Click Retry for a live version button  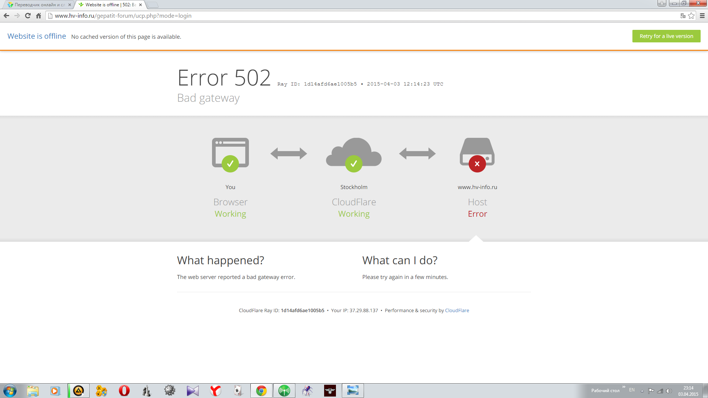666,36
